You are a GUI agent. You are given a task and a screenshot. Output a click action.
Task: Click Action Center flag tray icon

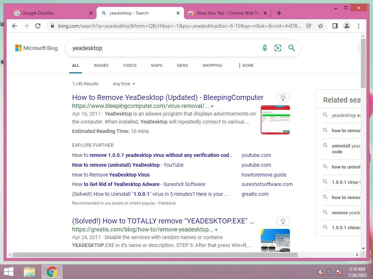(x=339, y=272)
